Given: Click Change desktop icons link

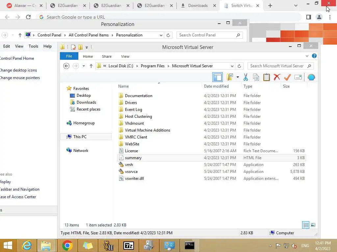Looking at the screenshot, I should pos(18,70).
